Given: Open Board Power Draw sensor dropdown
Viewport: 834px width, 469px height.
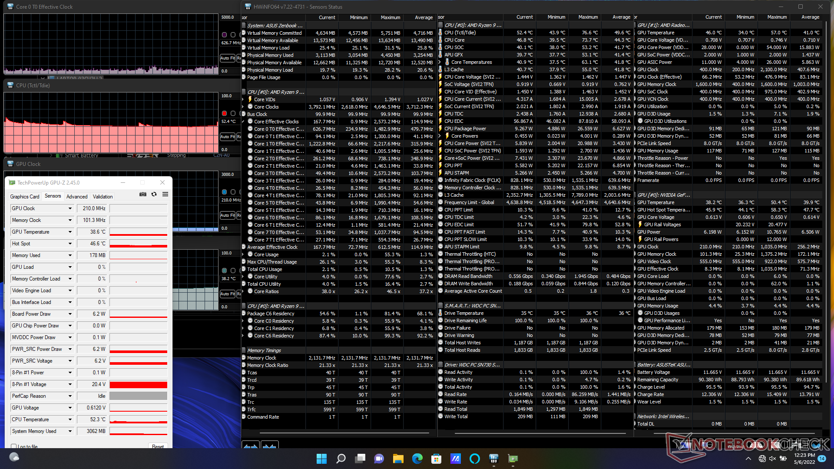Looking at the screenshot, I should [70, 314].
